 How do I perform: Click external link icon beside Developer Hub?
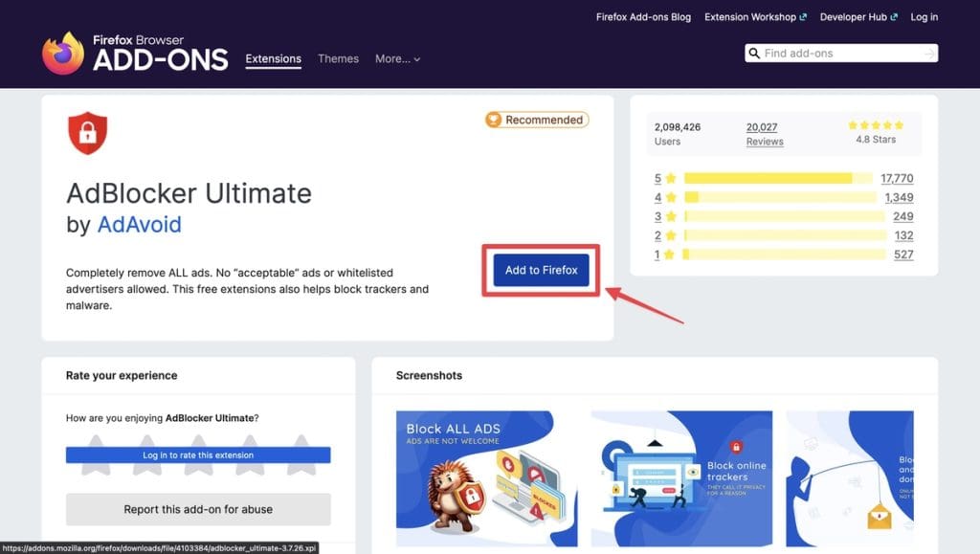coord(894,17)
